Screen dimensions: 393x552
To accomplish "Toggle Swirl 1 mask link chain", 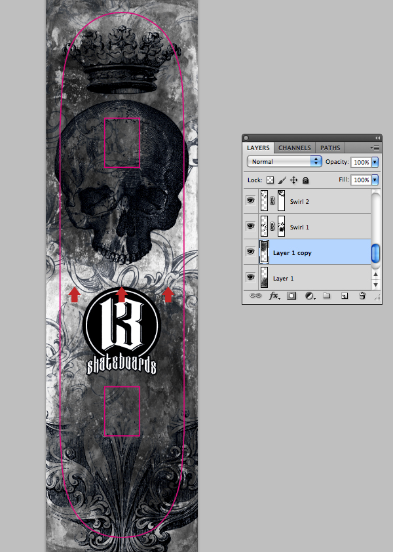I will (x=272, y=226).
